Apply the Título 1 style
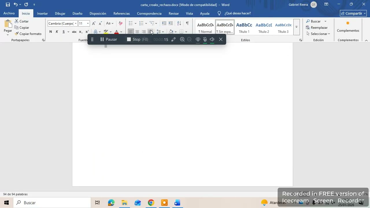The height and width of the screenshot is (208, 370). coord(244,27)
